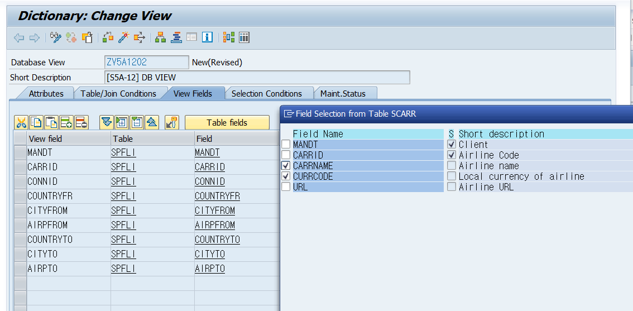Open the Maint.Status tab

coord(343,94)
